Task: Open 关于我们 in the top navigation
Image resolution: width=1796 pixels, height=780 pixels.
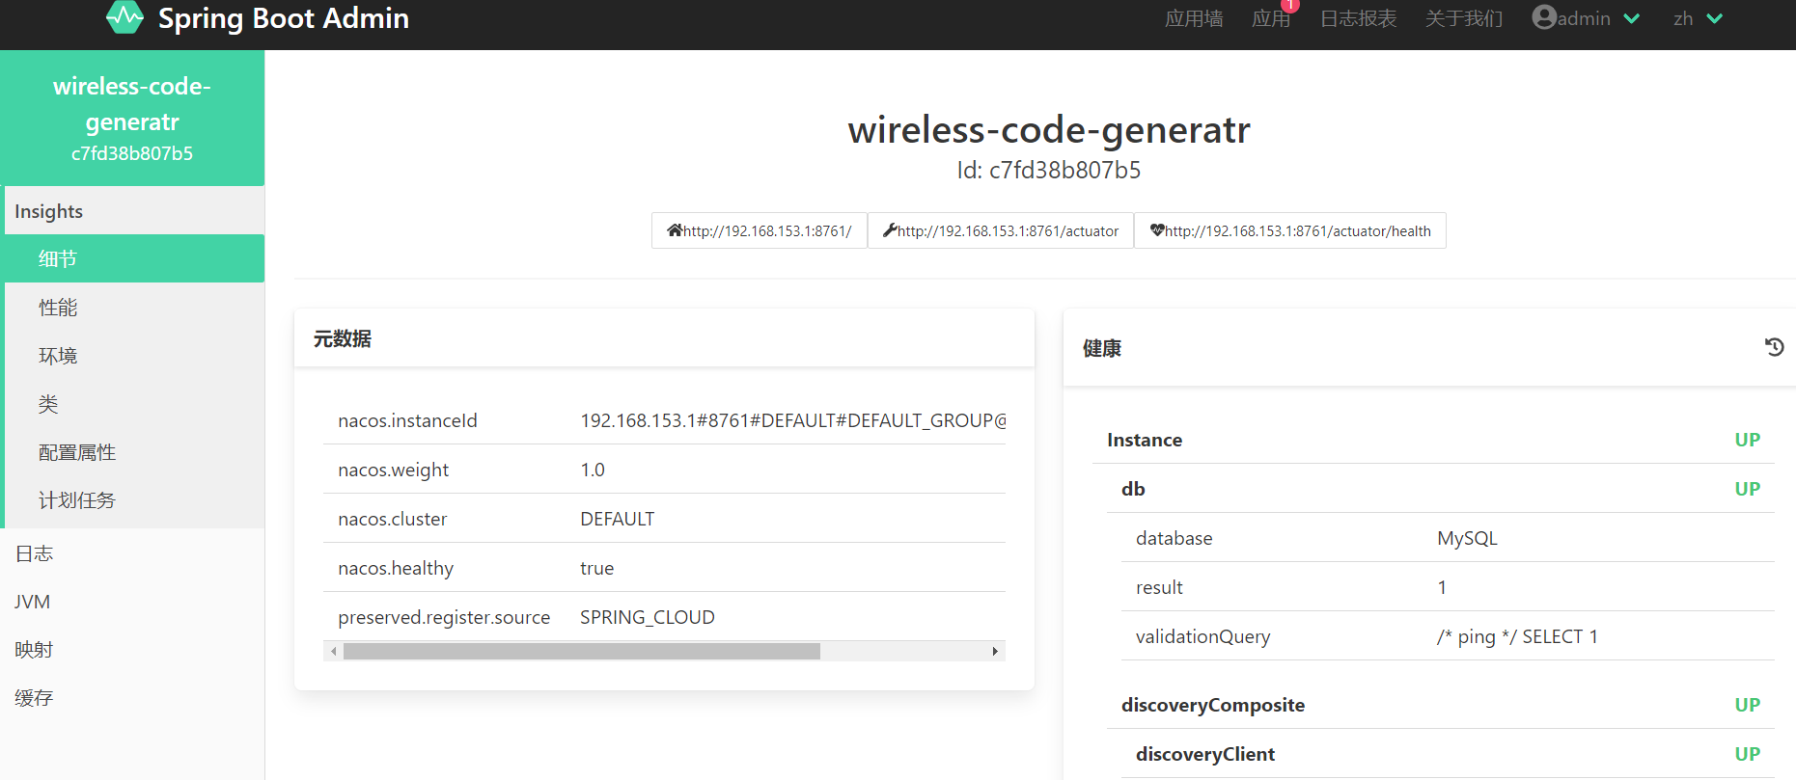Action: (1464, 18)
